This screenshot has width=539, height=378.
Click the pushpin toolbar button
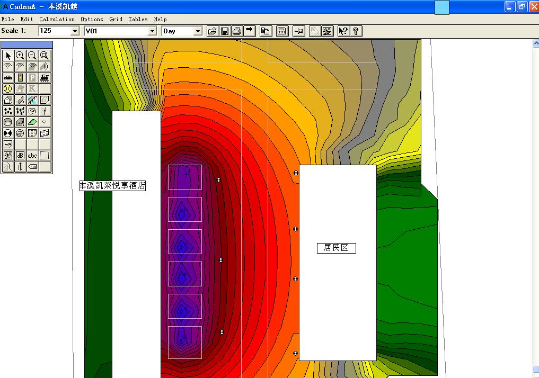coord(299,31)
